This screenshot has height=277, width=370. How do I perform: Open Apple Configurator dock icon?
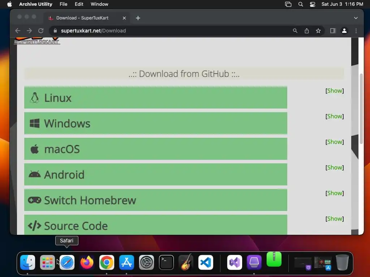(254, 263)
